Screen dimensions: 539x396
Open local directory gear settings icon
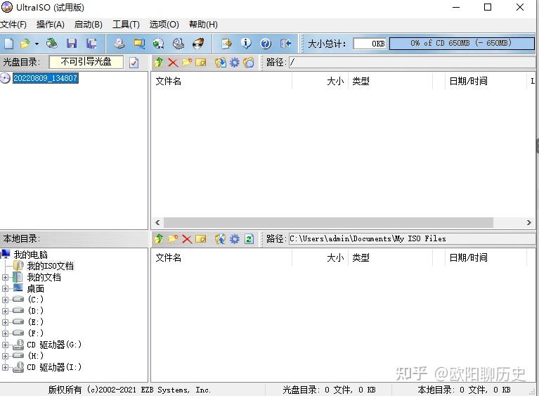click(235, 238)
